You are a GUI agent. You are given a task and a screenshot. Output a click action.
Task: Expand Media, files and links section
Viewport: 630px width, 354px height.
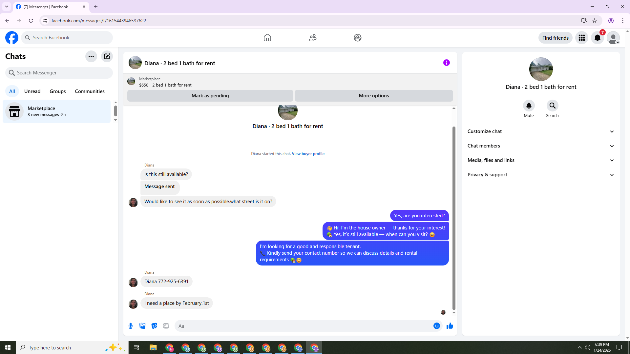(541, 160)
